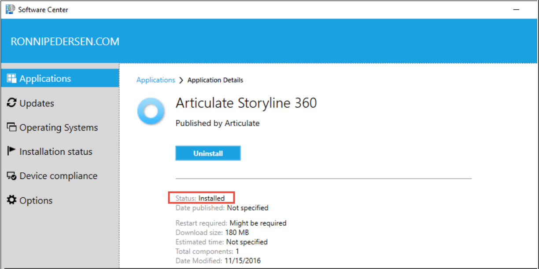View the Device compliance page

click(x=59, y=176)
